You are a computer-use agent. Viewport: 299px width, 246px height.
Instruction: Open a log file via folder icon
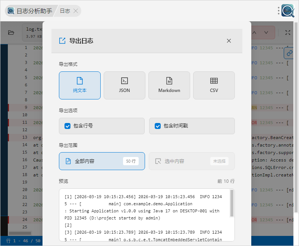pos(11,33)
